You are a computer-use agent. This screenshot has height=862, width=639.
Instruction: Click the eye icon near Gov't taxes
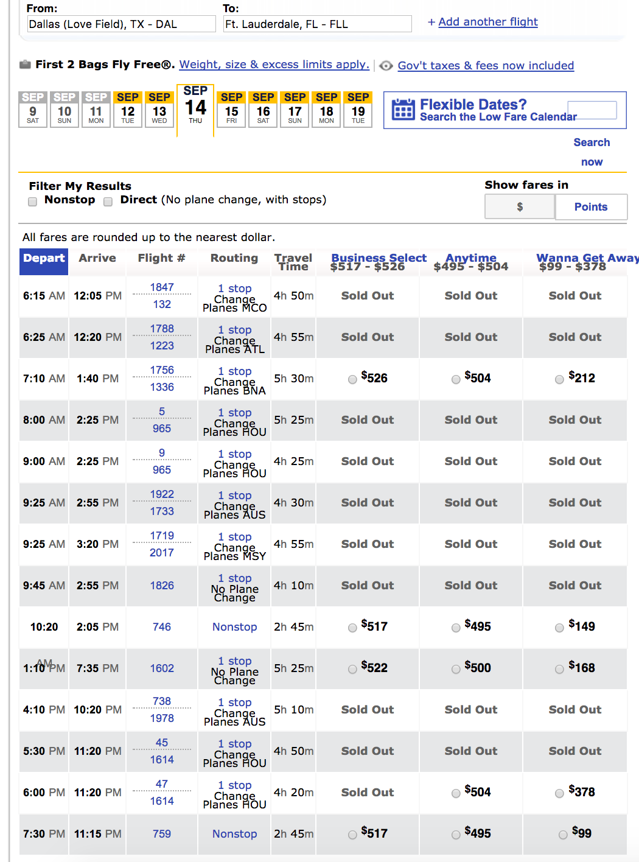[x=386, y=66]
